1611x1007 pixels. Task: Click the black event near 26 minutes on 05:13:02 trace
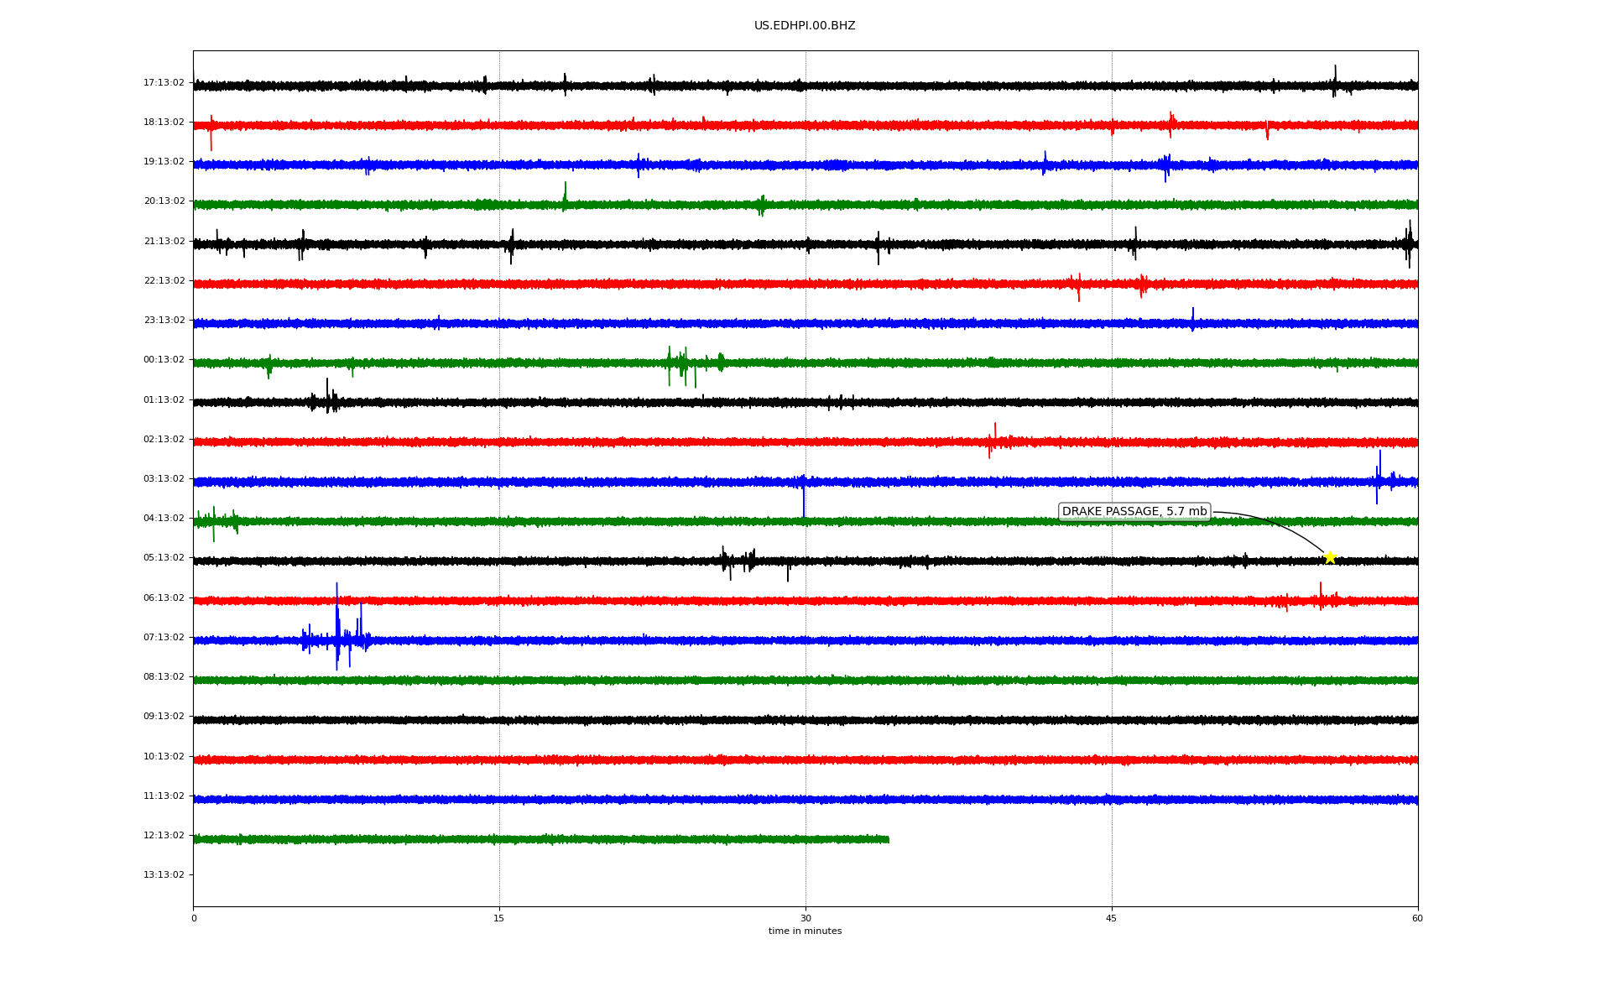pyautogui.click(x=738, y=561)
